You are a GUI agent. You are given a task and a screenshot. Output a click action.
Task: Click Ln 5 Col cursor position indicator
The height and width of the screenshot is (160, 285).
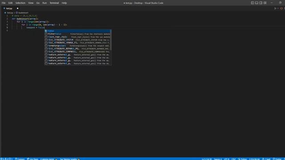click(207, 159)
